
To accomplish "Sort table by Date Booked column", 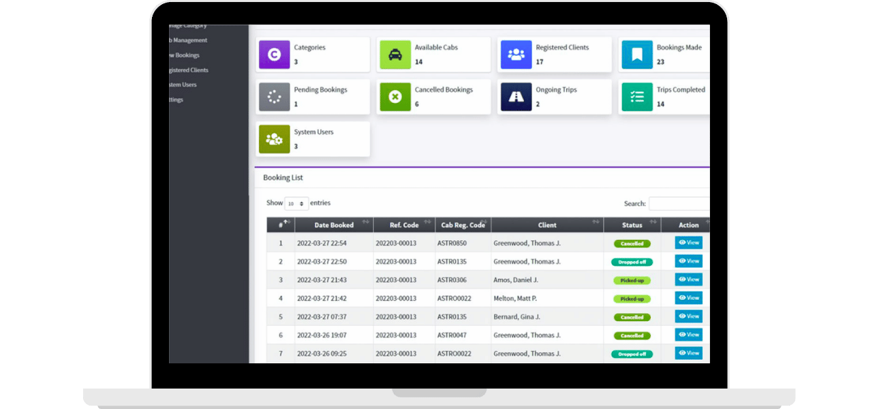I will 334,225.
